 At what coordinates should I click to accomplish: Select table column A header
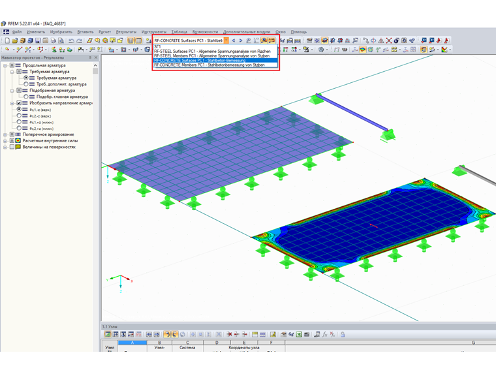tap(132, 343)
